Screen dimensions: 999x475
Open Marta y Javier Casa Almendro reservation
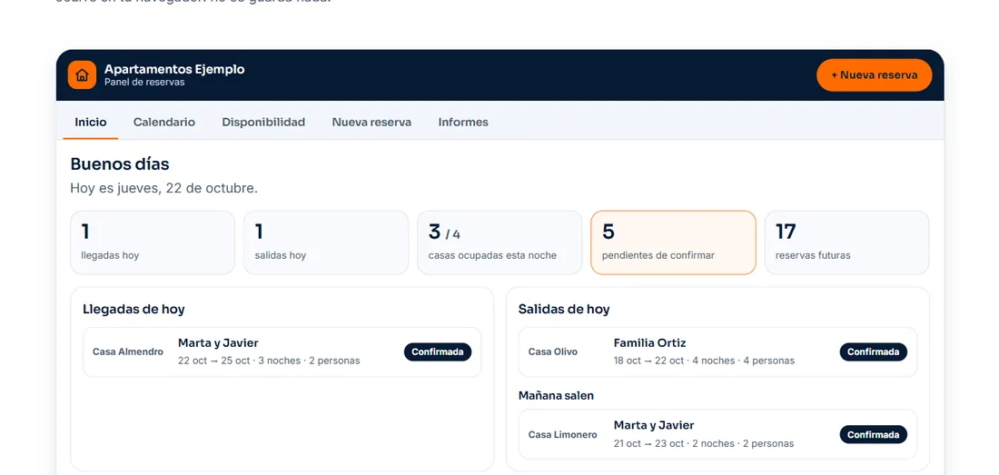[x=282, y=352]
